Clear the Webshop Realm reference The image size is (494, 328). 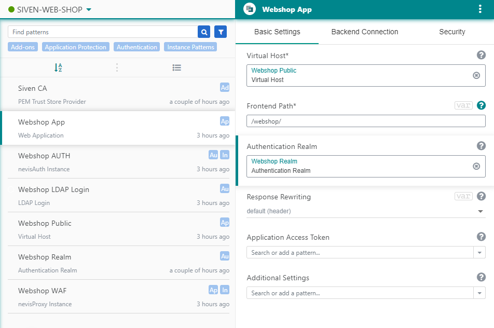(x=476, y=166)
